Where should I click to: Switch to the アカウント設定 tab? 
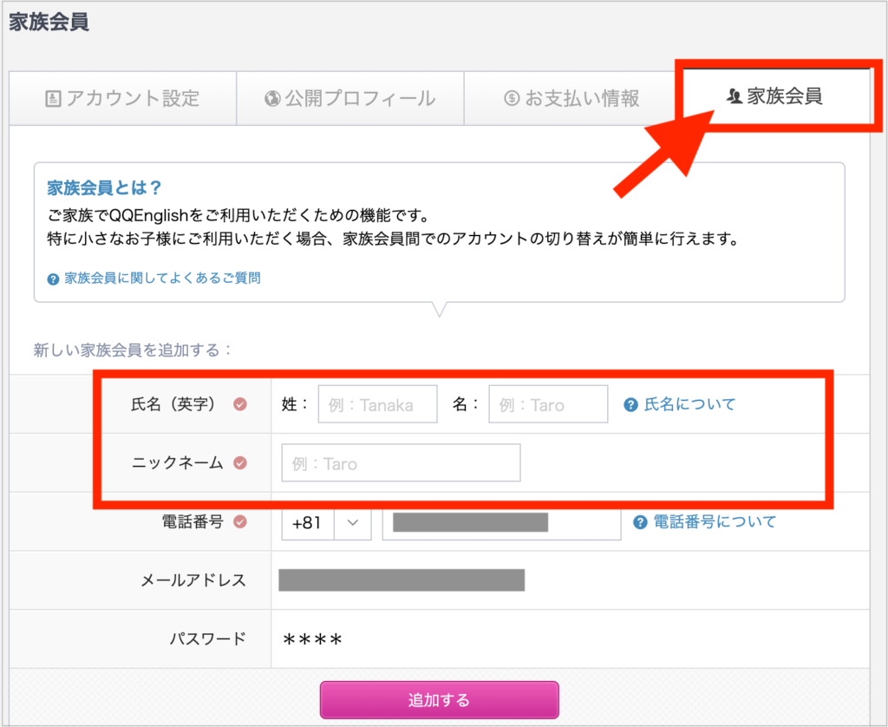123,98
